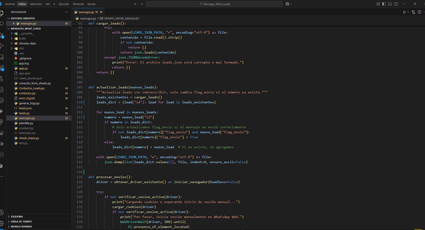The width and height of the screenshot is (425, 230).
Task: Open leads.json from the explorer
Action: 25,108
